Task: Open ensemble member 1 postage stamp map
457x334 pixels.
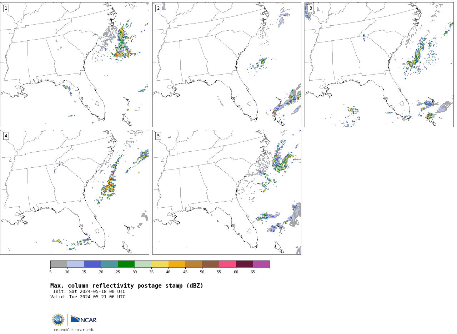Action: click(x=75, y=65)
